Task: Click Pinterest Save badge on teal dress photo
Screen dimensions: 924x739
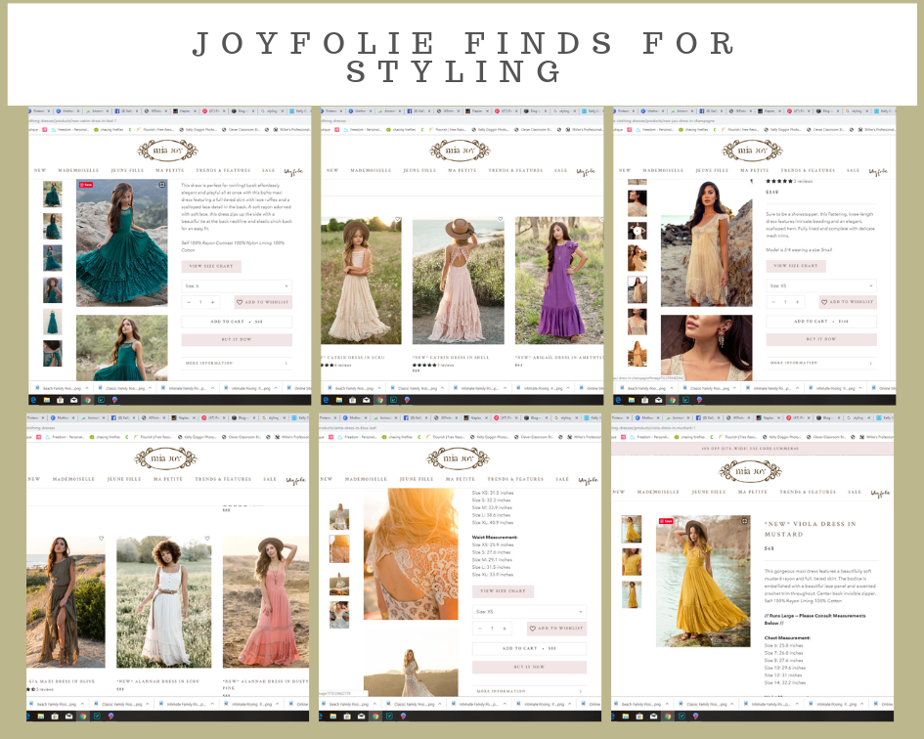Action: click(x=86, y=185)
